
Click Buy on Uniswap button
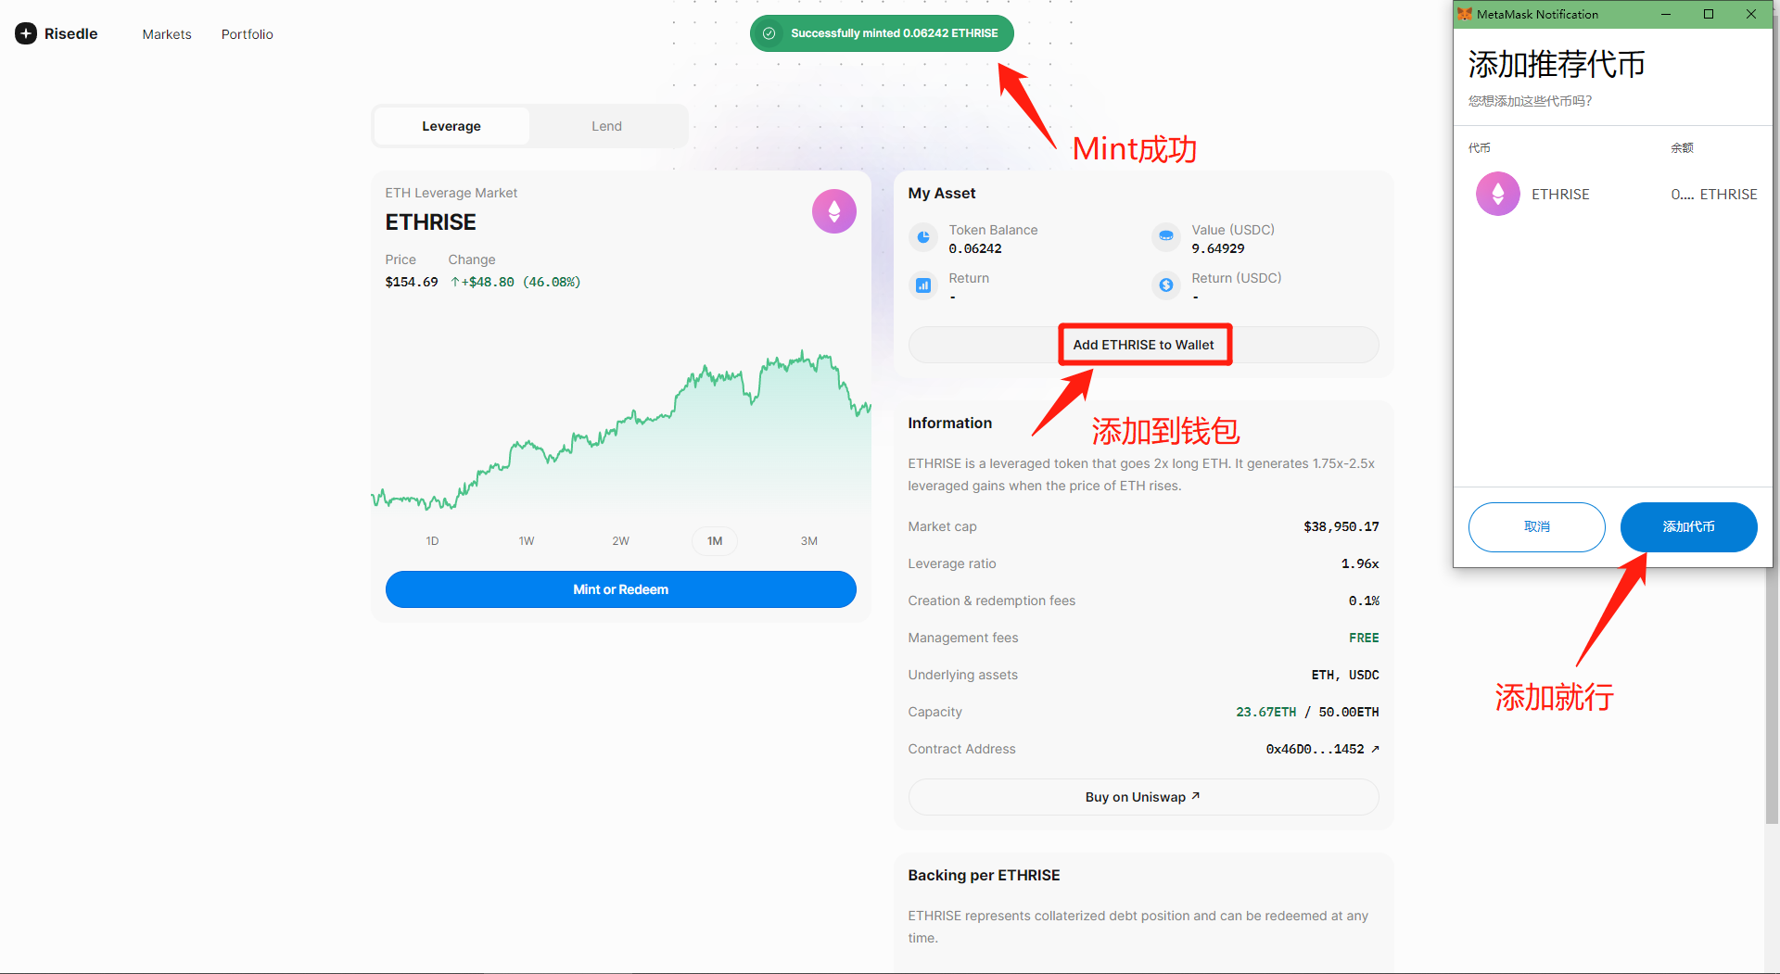(x=1143, y=797)
